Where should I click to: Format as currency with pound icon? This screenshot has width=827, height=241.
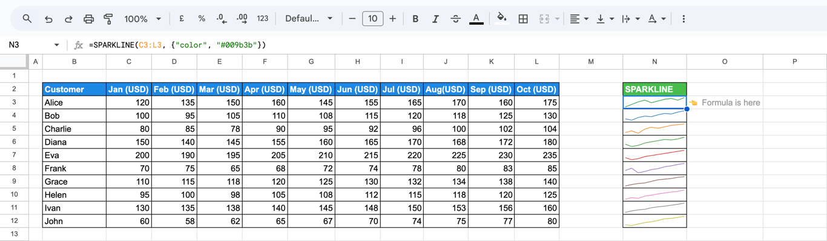click(182, 19)
